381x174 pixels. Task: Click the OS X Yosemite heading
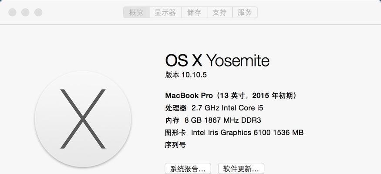[217, 60]
